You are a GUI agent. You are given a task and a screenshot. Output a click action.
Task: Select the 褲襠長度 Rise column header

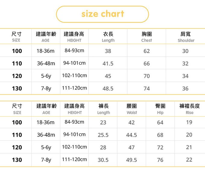point(189,109)
